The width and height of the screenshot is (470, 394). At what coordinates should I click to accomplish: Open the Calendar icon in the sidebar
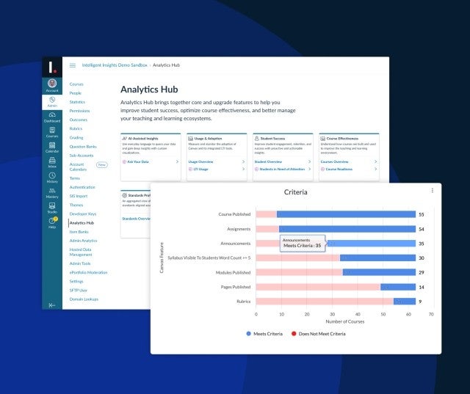point(51,146)
